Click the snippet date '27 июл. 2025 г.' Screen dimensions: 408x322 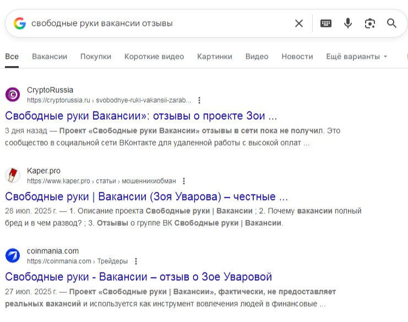pyautogui.click(x=31, y=292)
